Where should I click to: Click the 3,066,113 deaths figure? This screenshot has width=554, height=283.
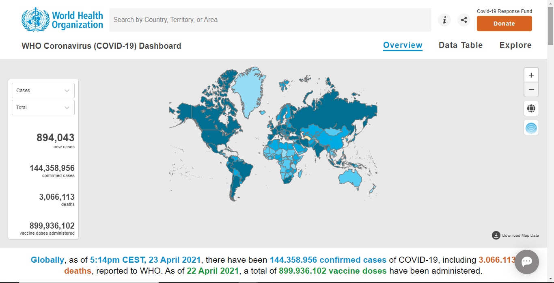click(57, 197)
